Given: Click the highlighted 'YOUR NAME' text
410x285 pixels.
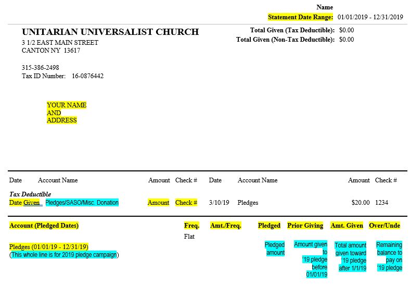Looking at the screenshot, I should pos(67,105).
